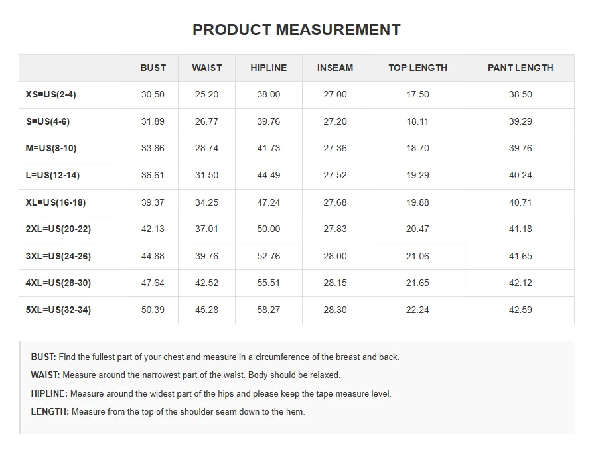Click the LENGTH measuring instruction text
Image resolution: width=594 pixels, height=449 pixels.
[168, 412]
